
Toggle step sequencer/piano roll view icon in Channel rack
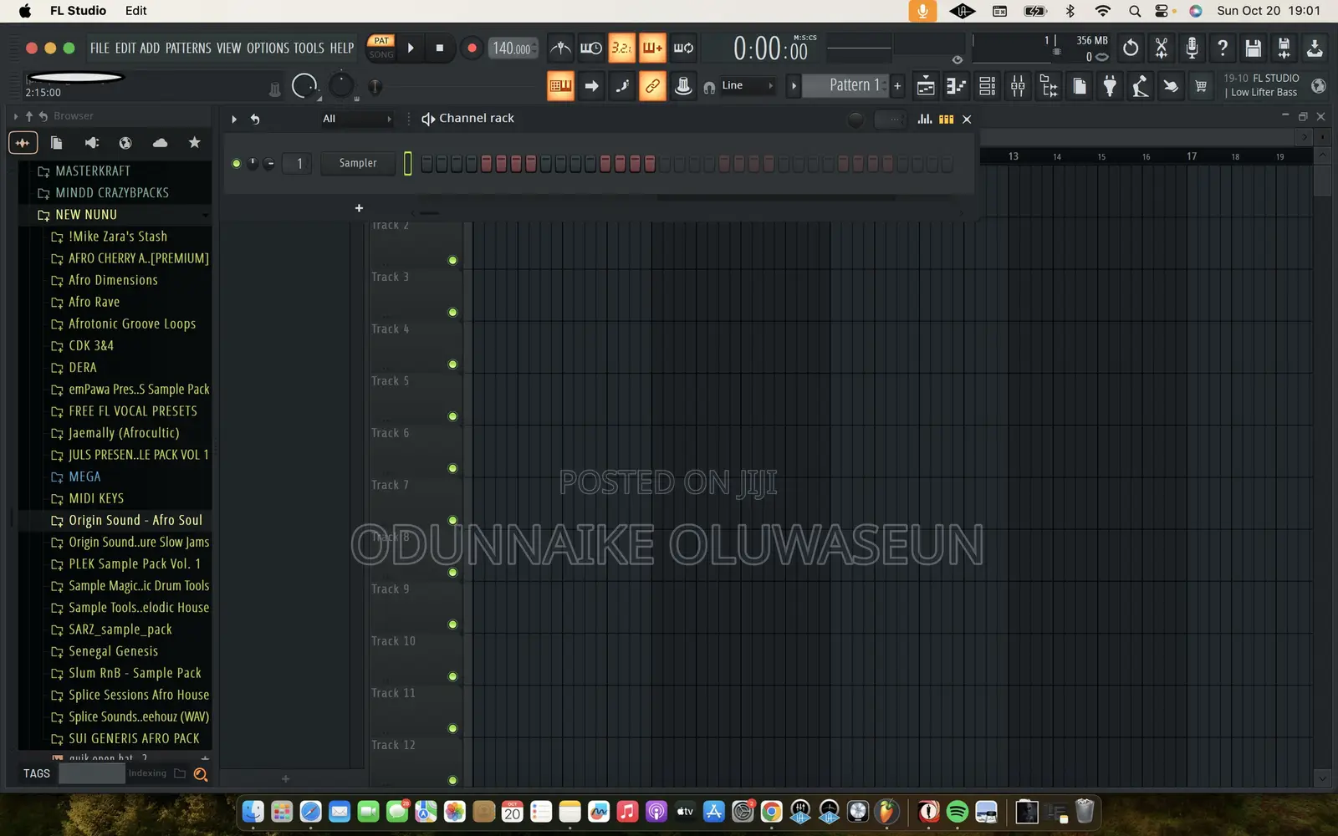[x=946, y=119]
